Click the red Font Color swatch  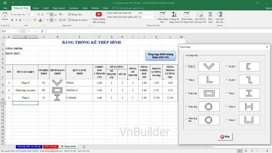click(x=41, y=20)
